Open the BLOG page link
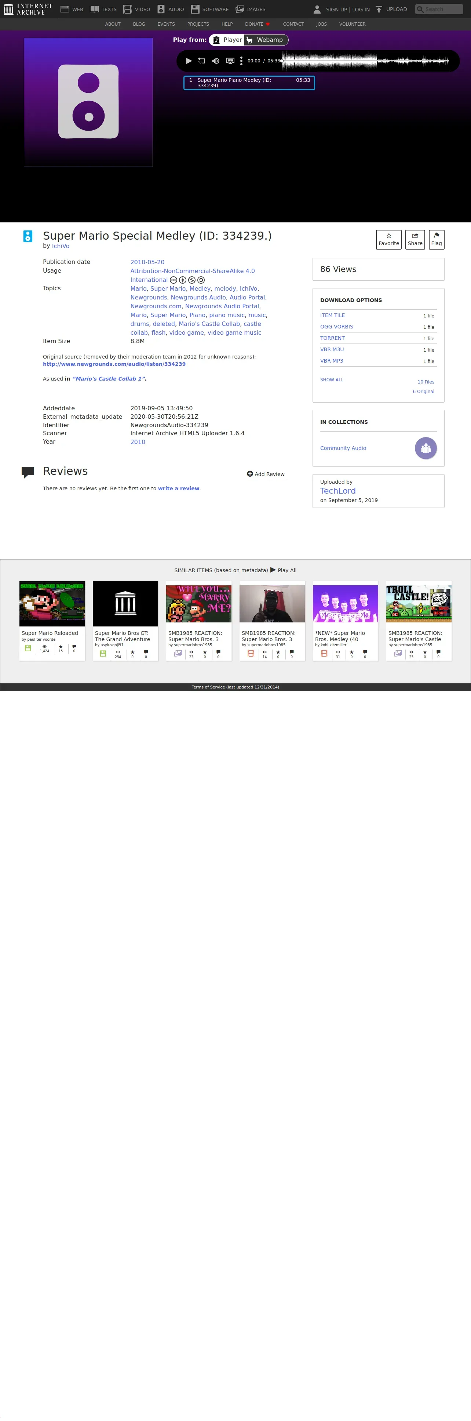 [x=139, y=24]
